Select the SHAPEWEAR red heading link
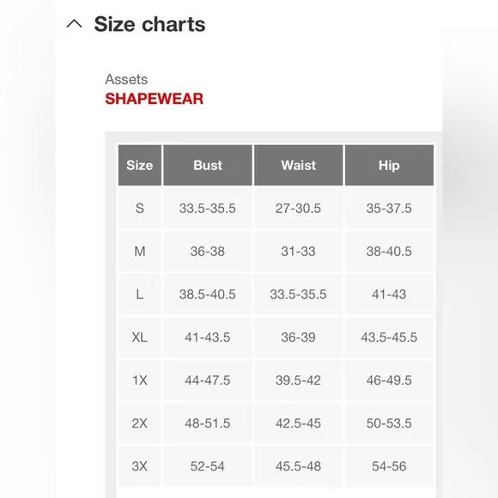 [154, 99]
